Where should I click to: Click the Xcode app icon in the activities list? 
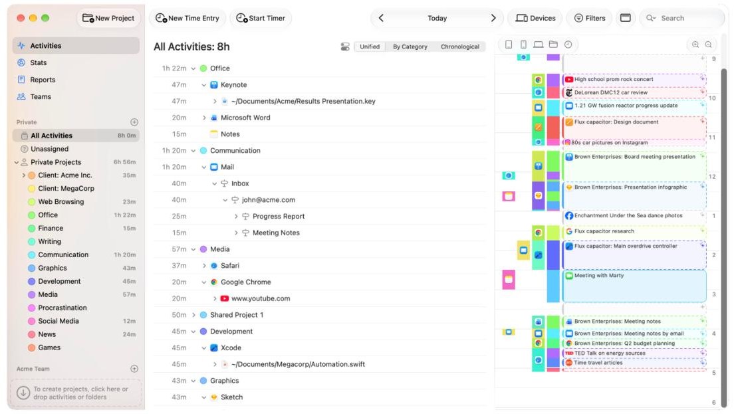[214, 348]
